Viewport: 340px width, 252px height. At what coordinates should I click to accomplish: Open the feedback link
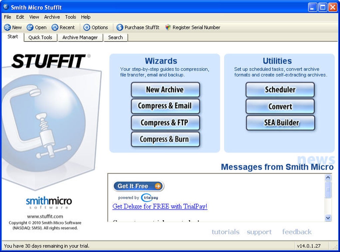pos(297,232)
